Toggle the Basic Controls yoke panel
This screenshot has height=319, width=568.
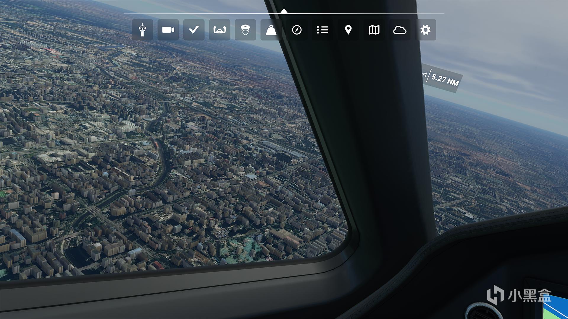pyautogui.click(x=220, y=30)
